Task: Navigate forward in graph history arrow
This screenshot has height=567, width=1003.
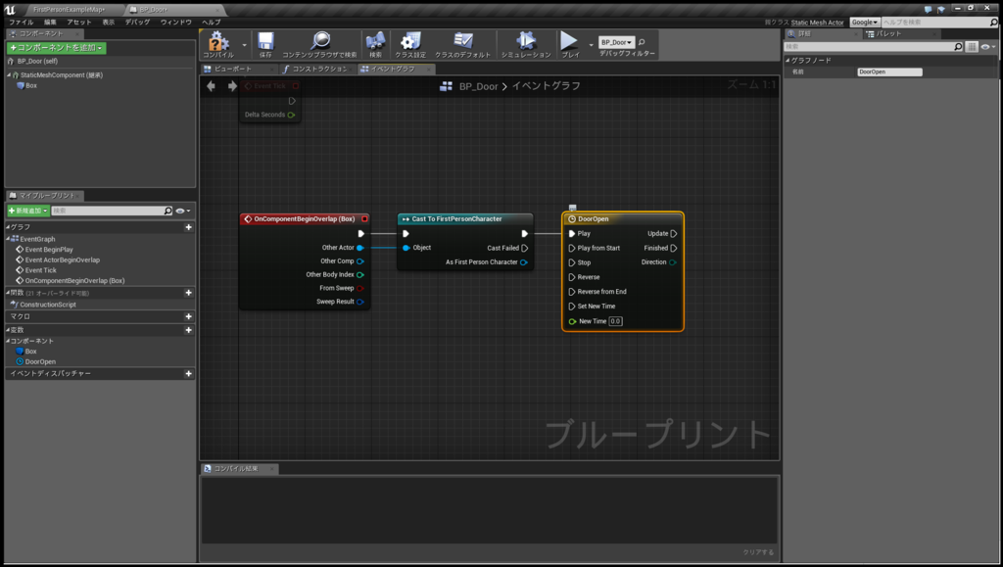Action: pyautogui.click(x=232, y=85)
